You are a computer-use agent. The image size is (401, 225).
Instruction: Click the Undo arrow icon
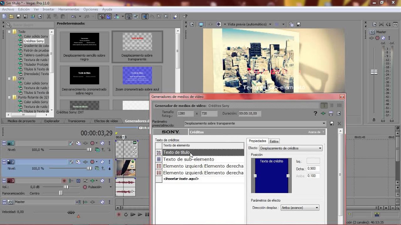pos(73,16)
